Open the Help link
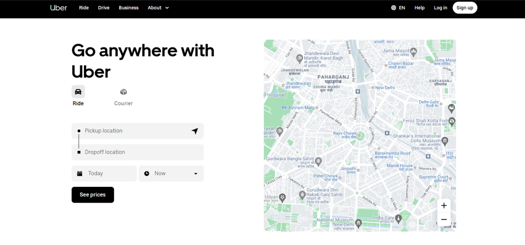This screenshot has height=245, width=525. click(x=420, y=8)
